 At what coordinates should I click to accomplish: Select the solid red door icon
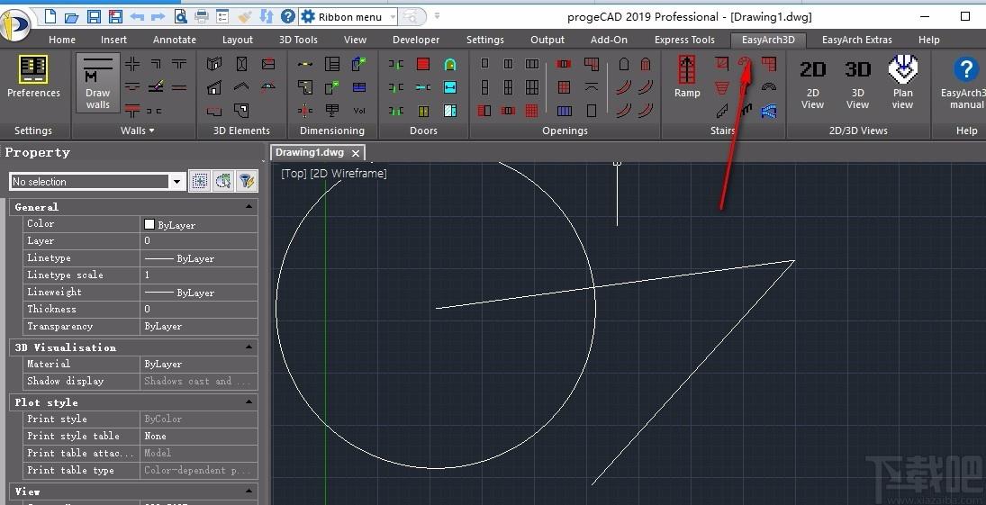pos(423,64)
